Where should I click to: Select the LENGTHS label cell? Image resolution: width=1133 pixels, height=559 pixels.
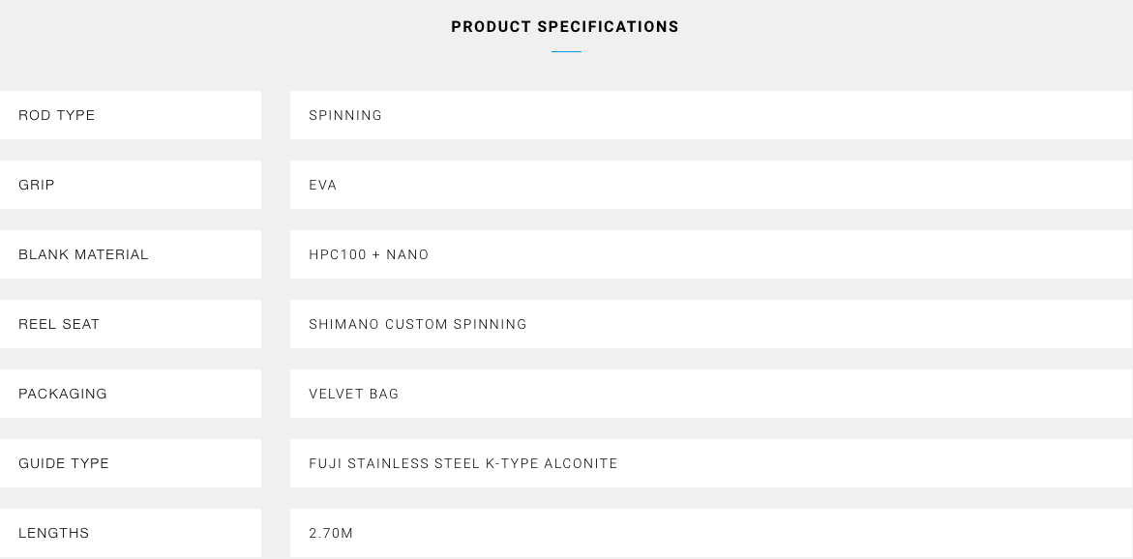pyautogui.click(x=130, y=533)
